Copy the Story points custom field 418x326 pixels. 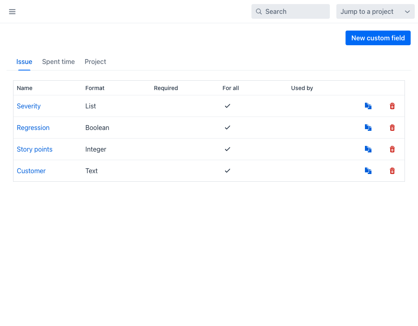pos(368,149)
